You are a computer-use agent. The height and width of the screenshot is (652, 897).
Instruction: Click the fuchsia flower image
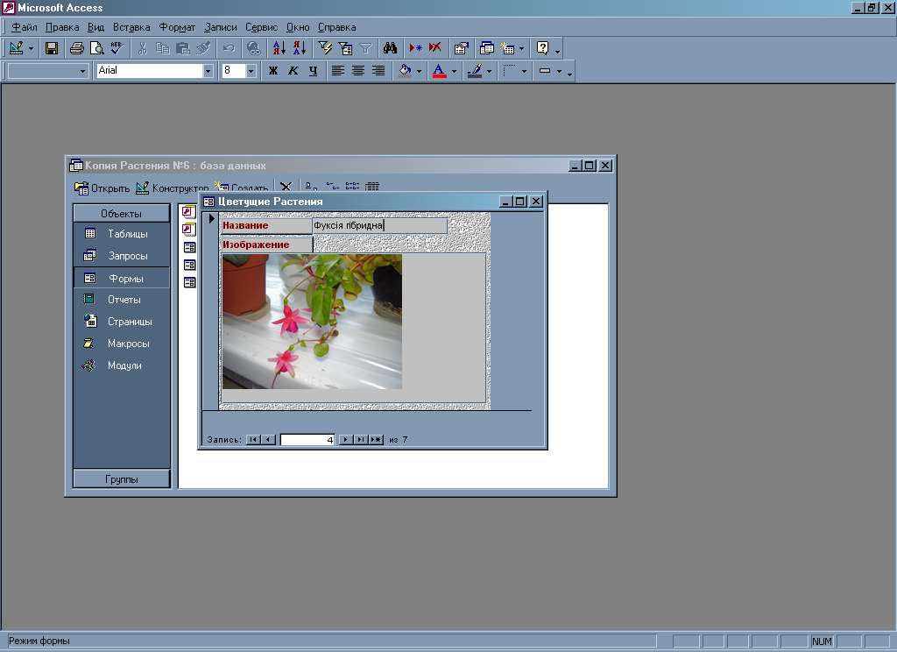point(313,322)
